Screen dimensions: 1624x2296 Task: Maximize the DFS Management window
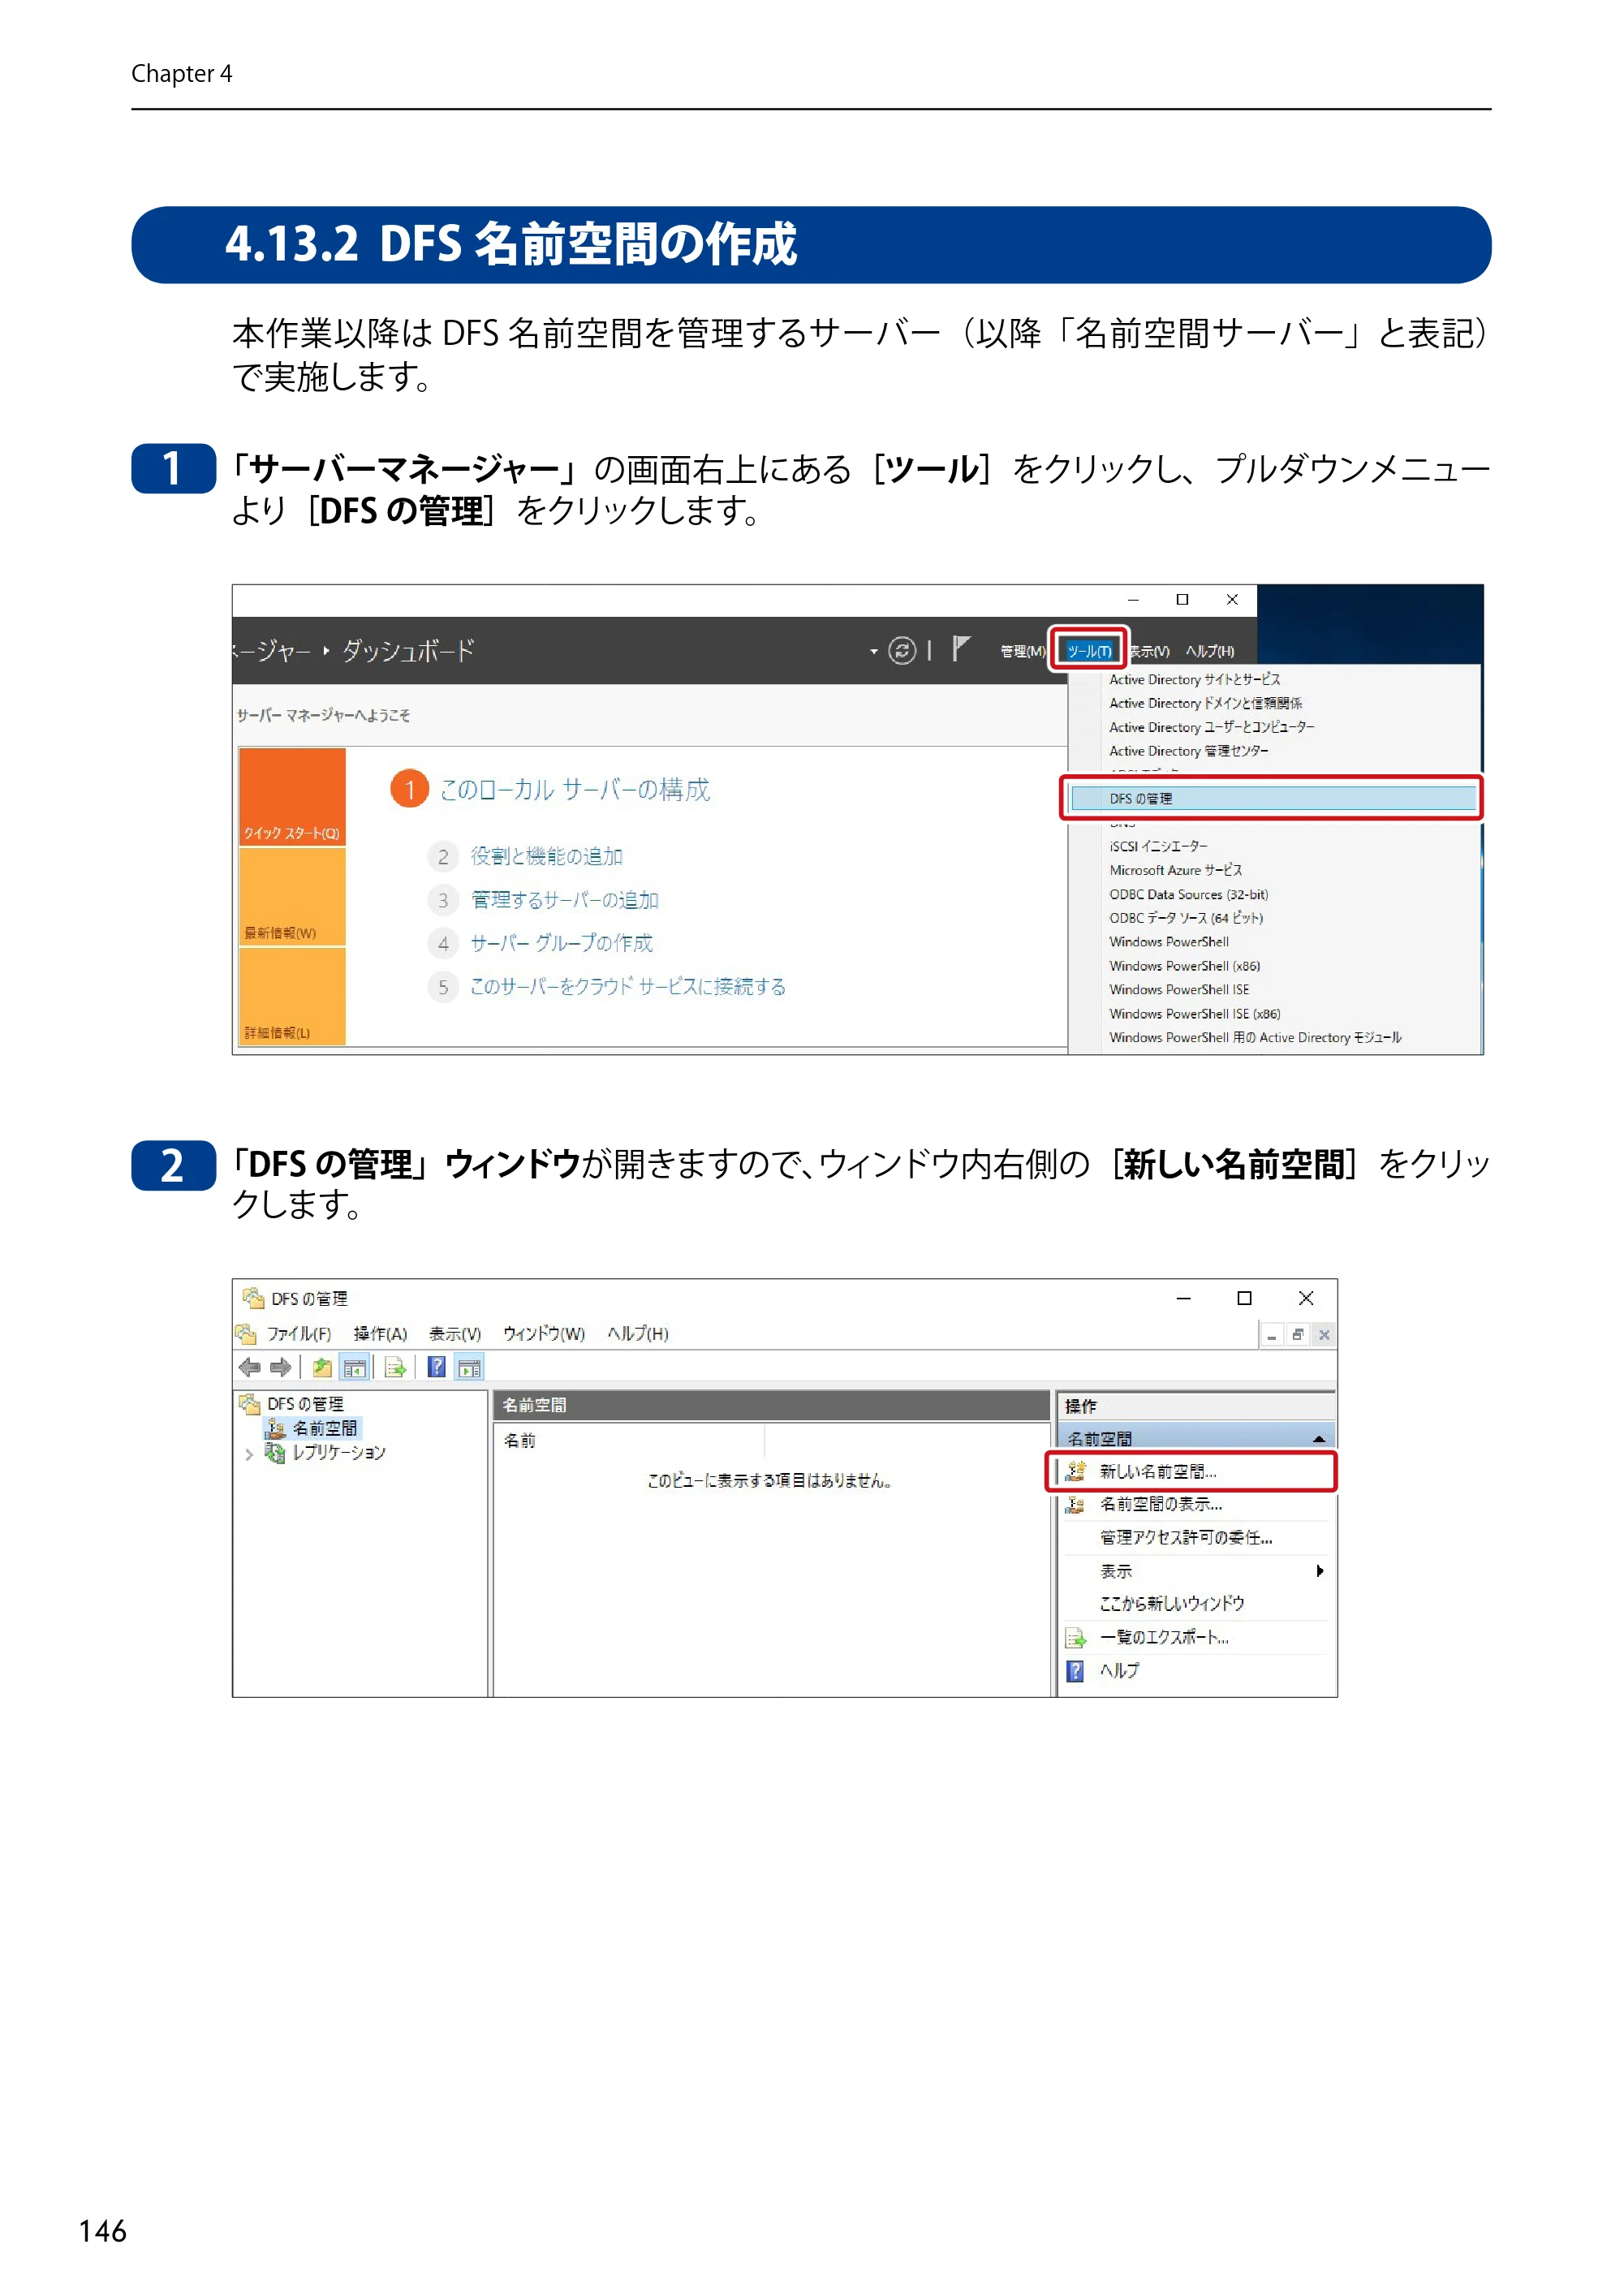click(1244, 1298)
